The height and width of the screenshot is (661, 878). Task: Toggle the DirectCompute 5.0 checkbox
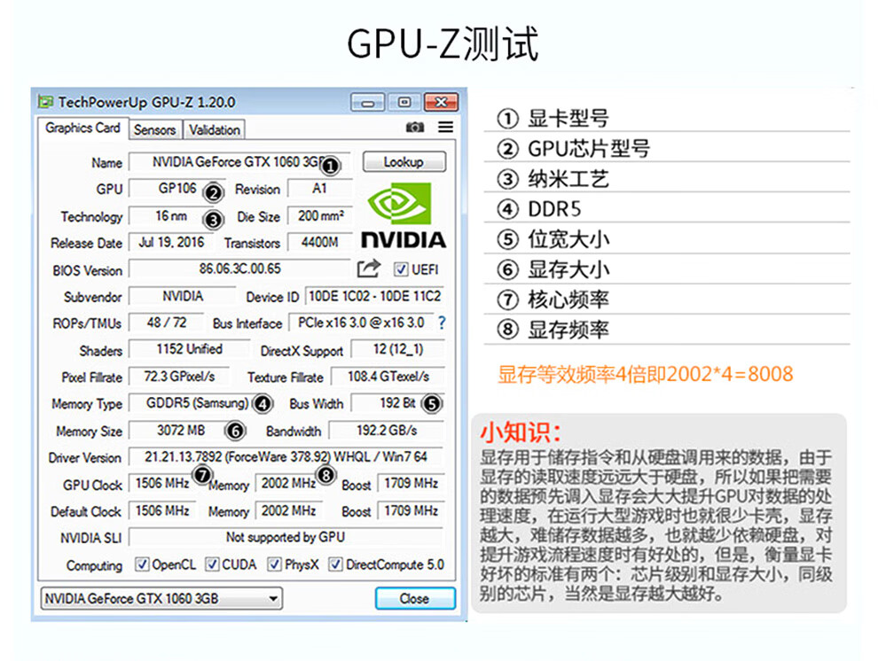point(335,564)
